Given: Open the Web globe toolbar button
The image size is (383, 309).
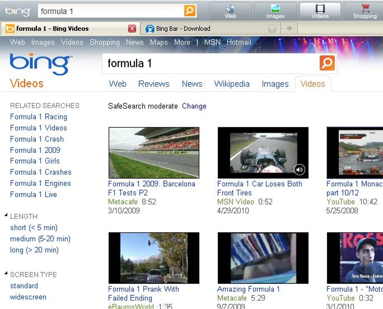Looking at the screenshot, I should point(230,11).
